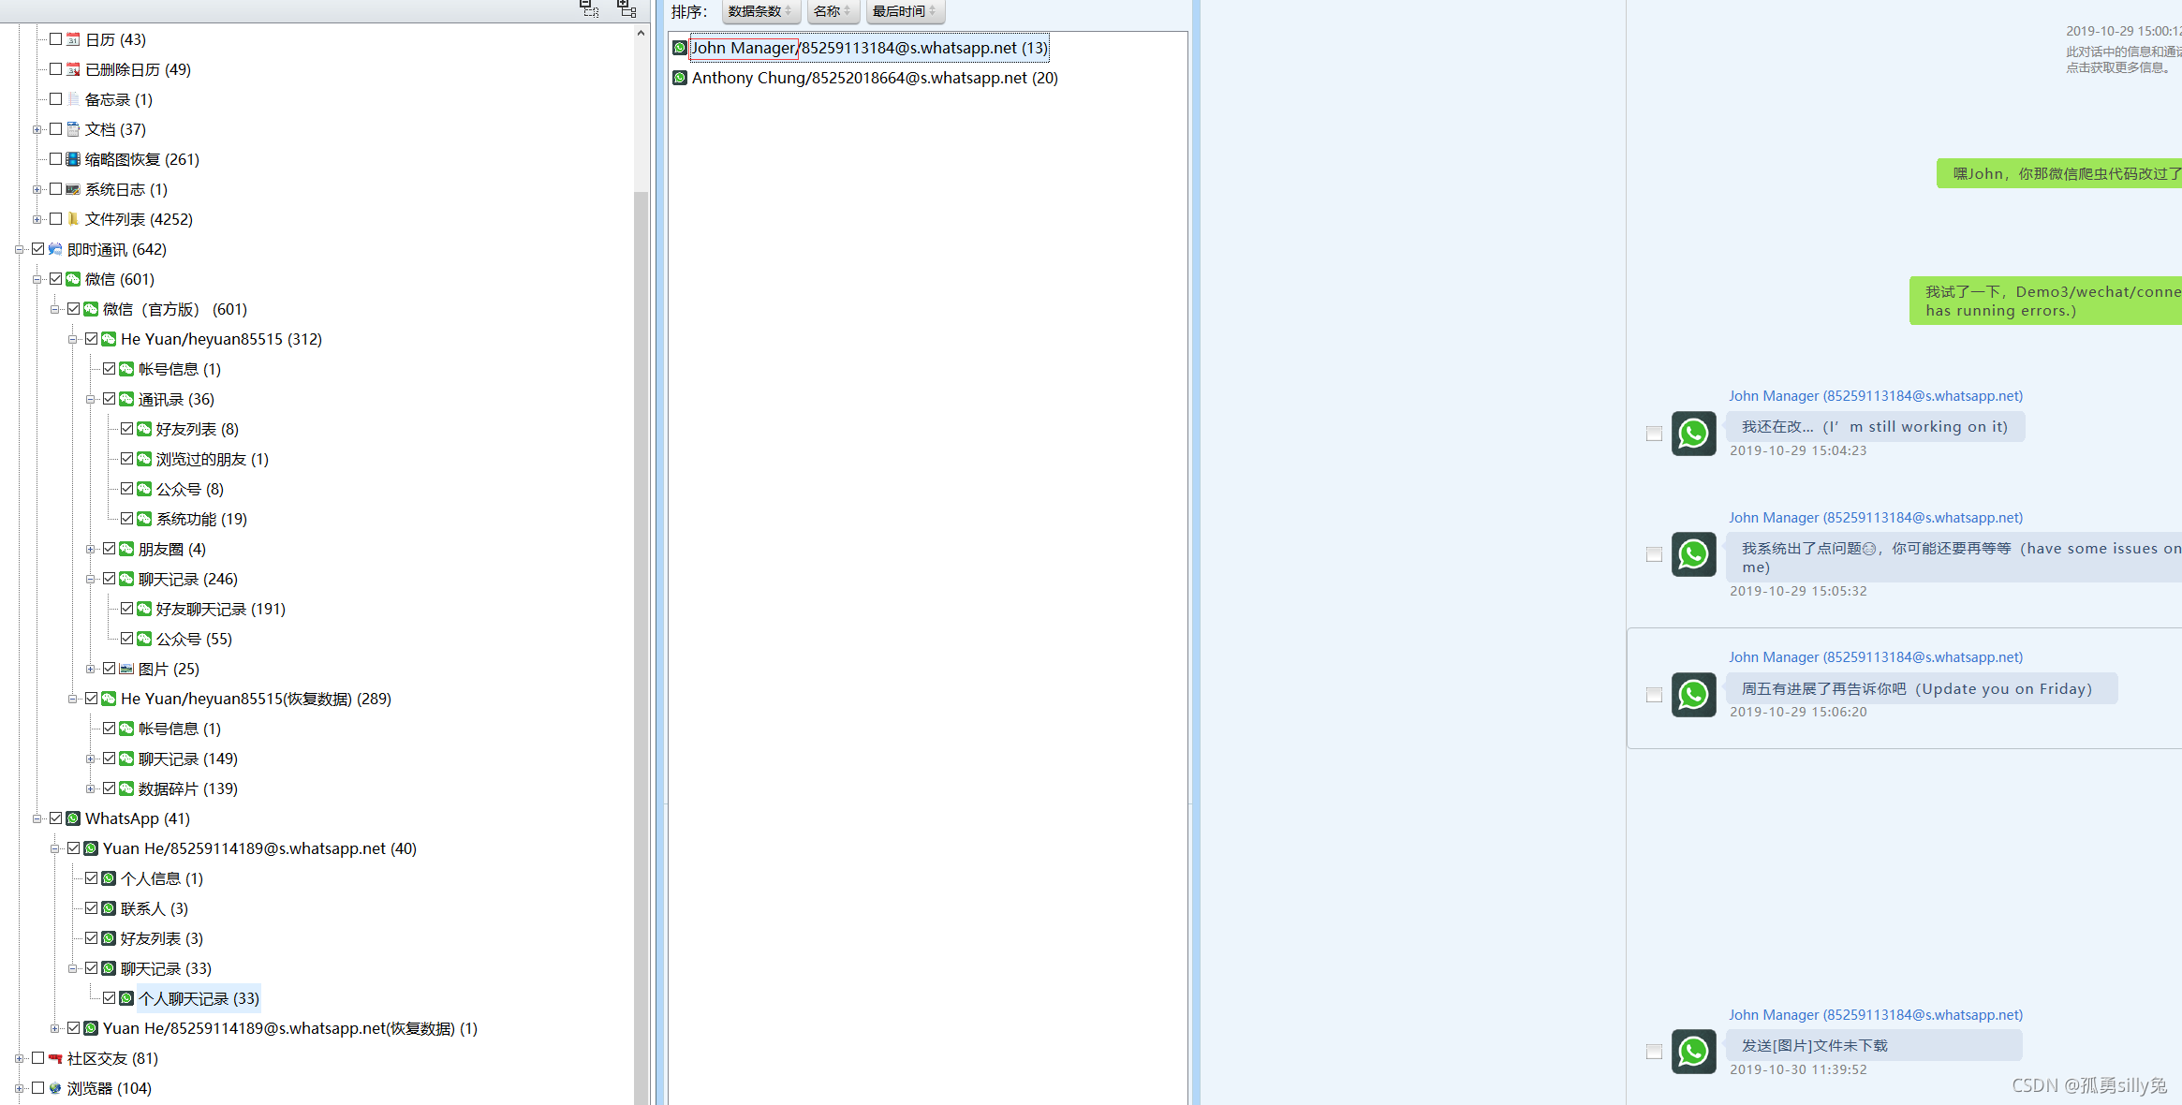Click the expand-all tree icon
Image resolution: width=2182 pixels, height=1105 pixels.
point(627,9)
